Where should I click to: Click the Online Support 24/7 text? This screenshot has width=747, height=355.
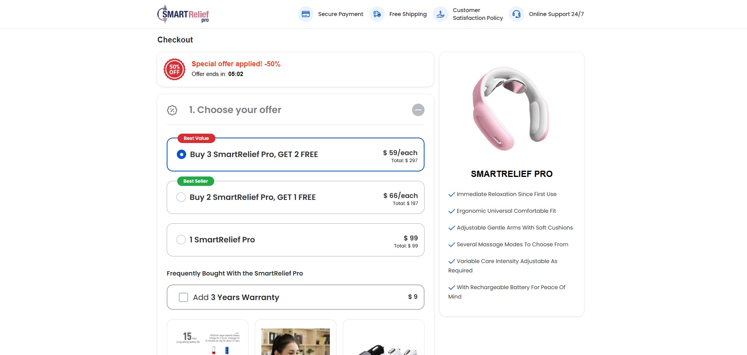[x=556, y=14]
